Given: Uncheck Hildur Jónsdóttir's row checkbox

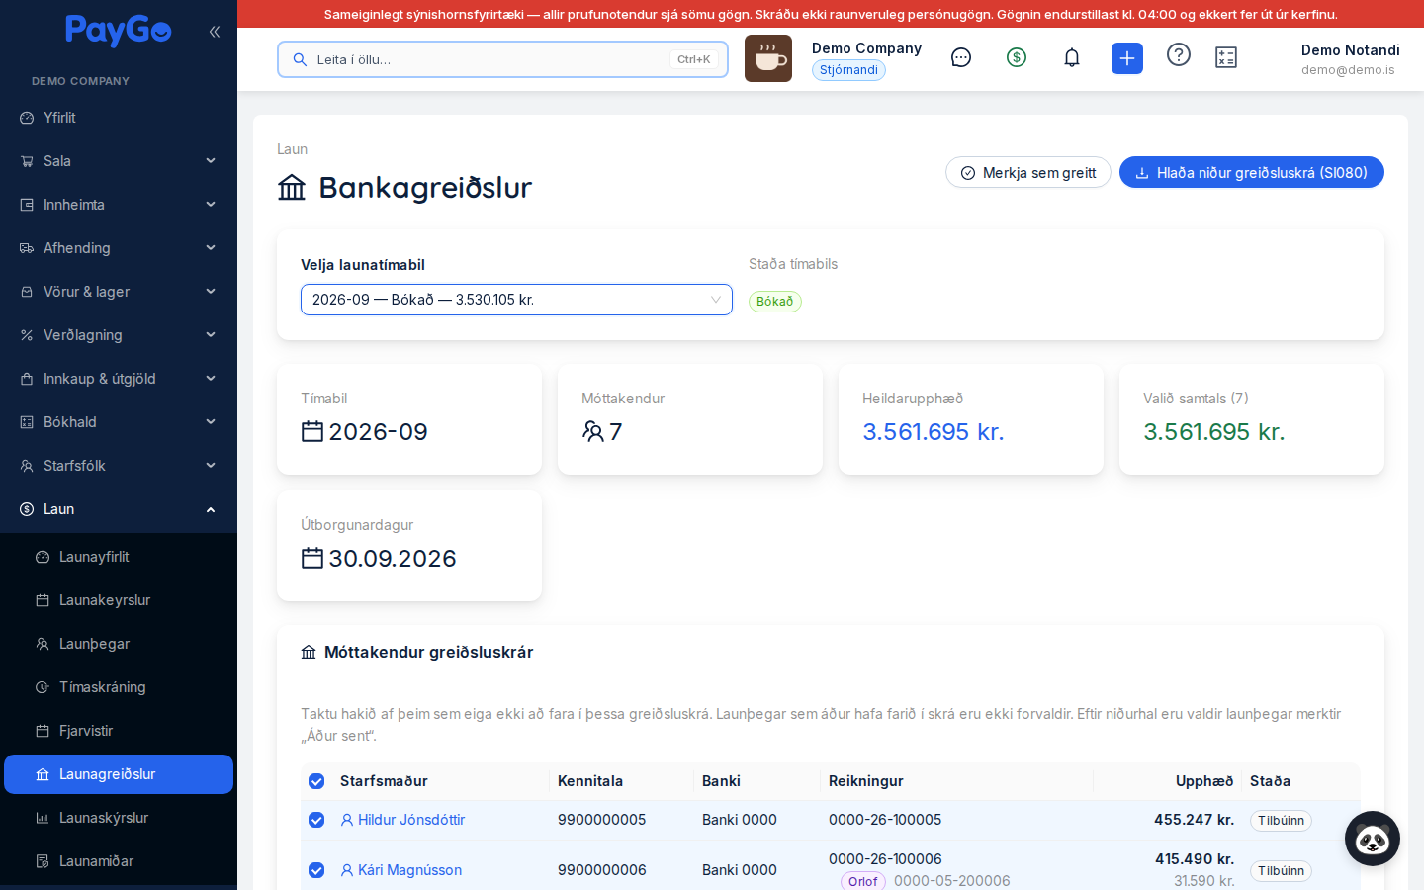Looking at the screenshot, I should point(316,820).
